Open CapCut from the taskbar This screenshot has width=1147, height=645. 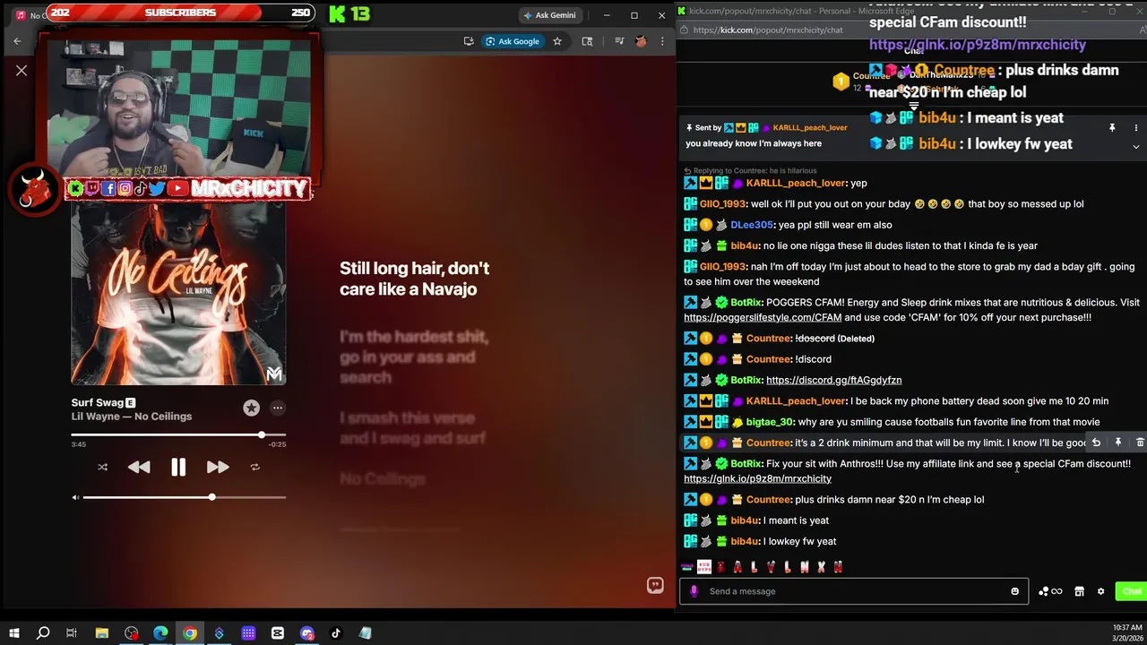pos(278,633)
